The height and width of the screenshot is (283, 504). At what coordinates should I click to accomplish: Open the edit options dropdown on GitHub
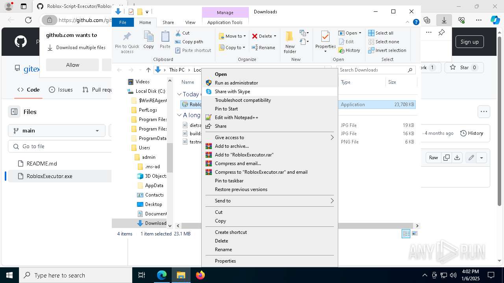(x=482, y=158)
